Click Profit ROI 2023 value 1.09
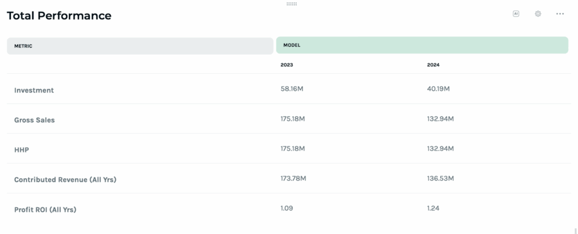578x234 pixels. tap(286, 208)
